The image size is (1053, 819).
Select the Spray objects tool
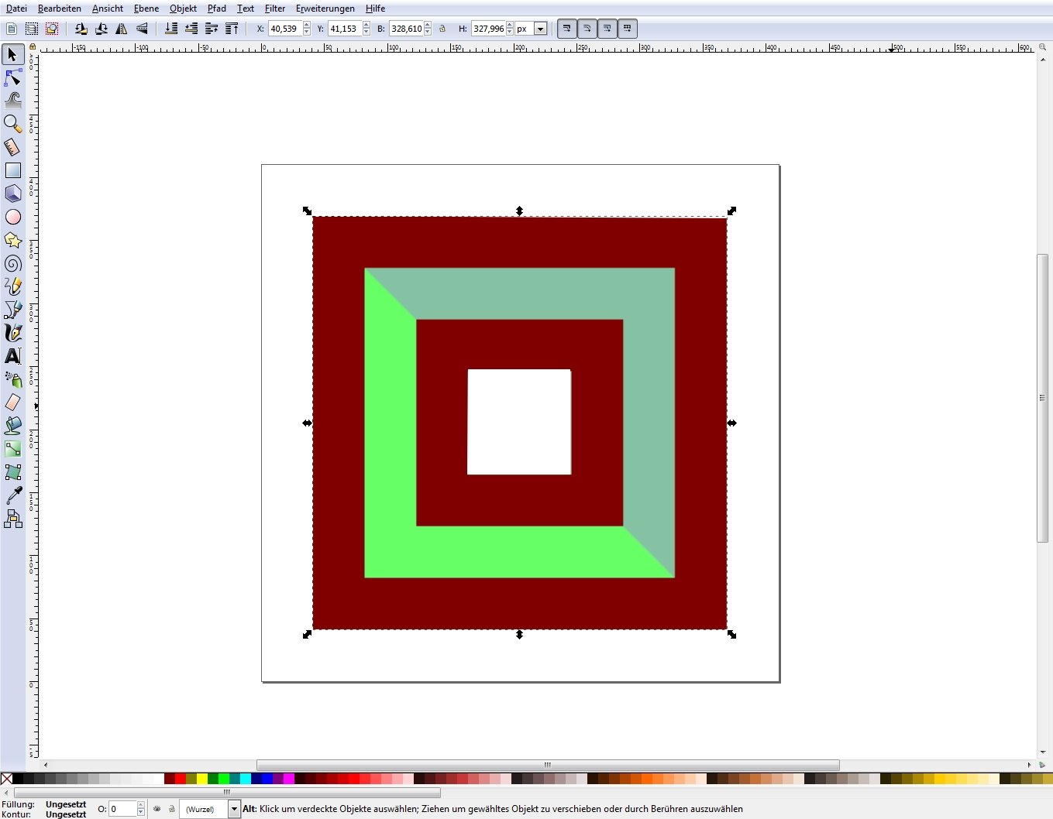click(x=12, y=379)
